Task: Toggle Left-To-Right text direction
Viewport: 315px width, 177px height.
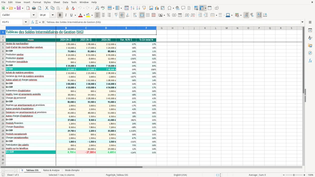Action: click(x=246, y=15)
